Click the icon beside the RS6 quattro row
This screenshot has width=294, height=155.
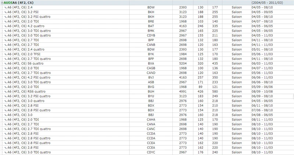pos(6,92)
